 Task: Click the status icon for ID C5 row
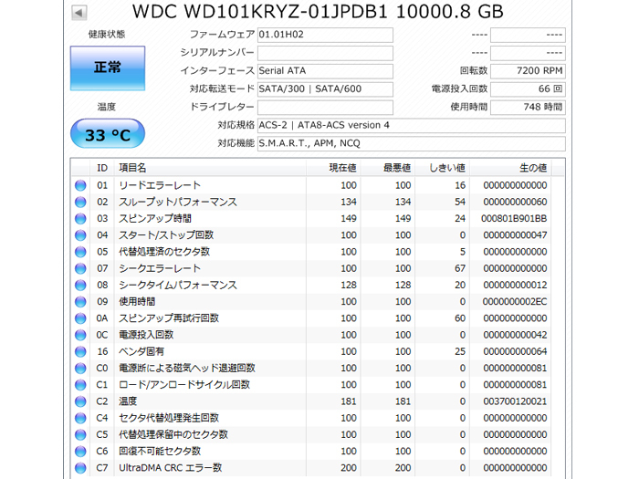pyautogui.click(x=80, y=434)
